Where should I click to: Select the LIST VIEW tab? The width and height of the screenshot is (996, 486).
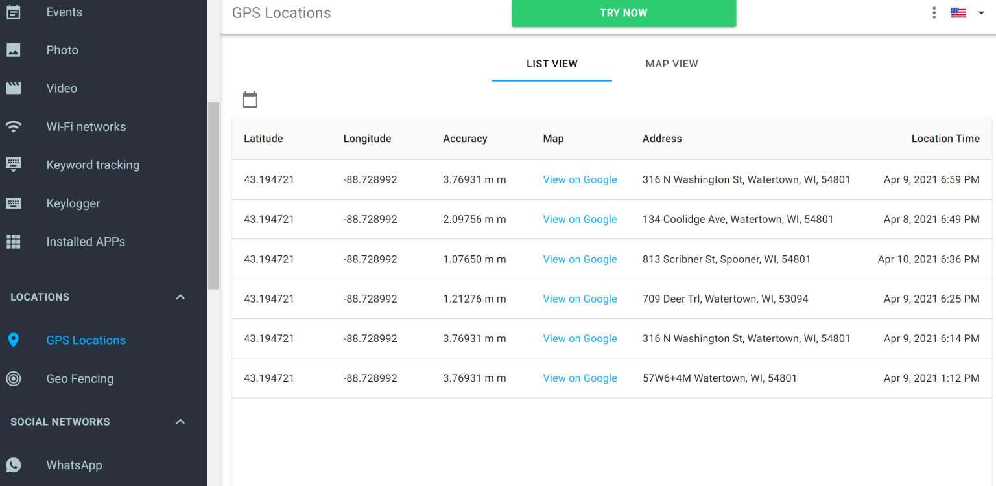coord(551,64)
